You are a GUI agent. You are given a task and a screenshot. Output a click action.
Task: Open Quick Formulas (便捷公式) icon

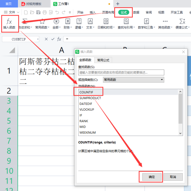coord(182,21)
